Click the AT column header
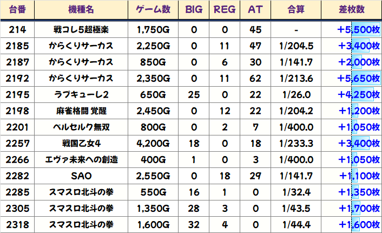The width and height of the screenshot is (382, 233). 255,10
